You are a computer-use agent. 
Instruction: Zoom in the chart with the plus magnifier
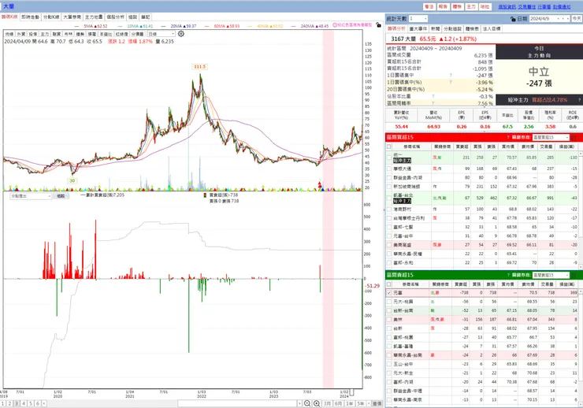click(317, 403)
